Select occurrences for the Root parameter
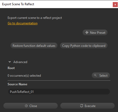This screenshot has height=112, width=118. tap(101, 75)
